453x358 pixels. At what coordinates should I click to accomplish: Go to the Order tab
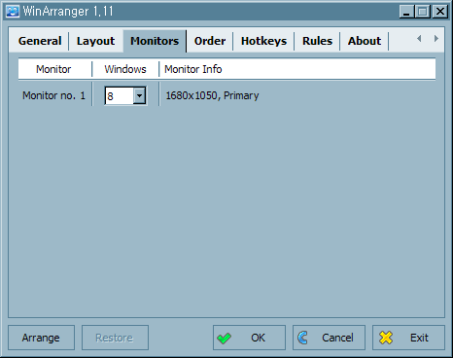[x=210, y=41]
